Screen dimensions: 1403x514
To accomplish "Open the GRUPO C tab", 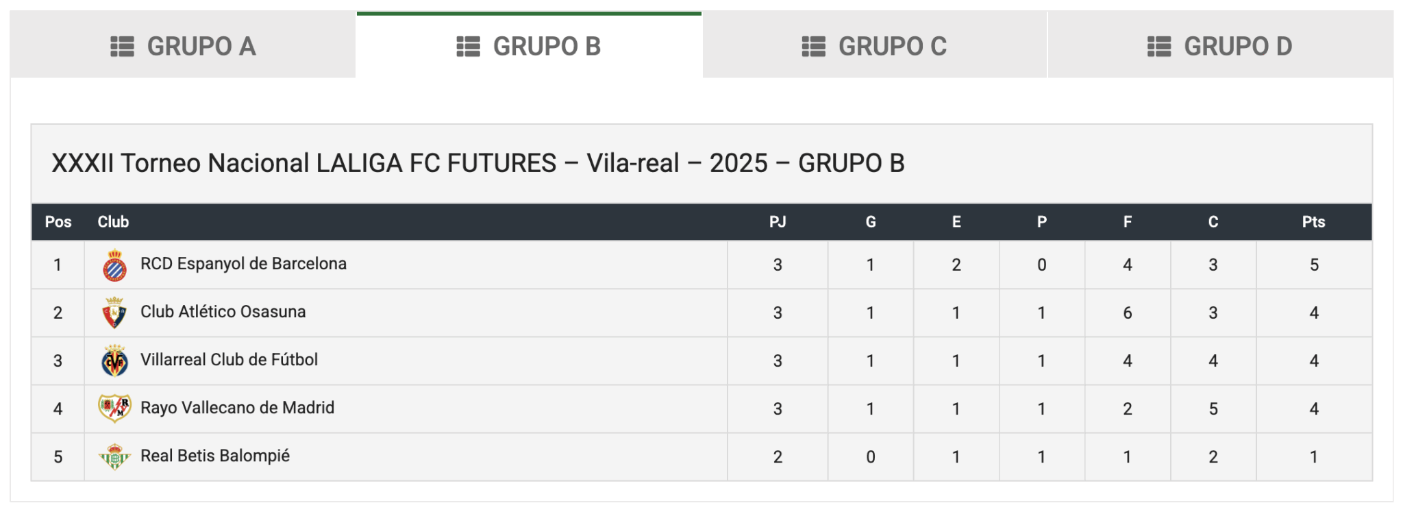I will click(x=875, y=45).
